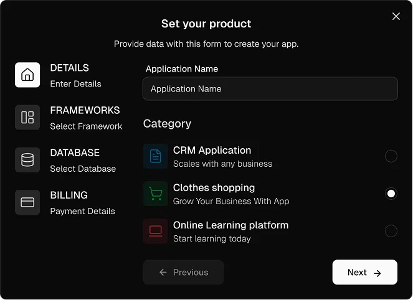Image resolution: width=413 pixels, height=300 pixels.
Task: Click the Previous button
Action: pos(183,272)
